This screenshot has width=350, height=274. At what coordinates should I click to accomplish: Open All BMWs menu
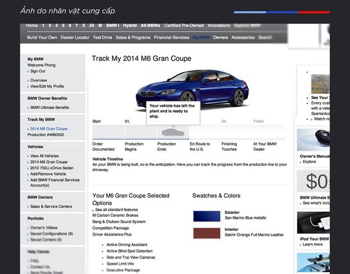coord(150,26)
